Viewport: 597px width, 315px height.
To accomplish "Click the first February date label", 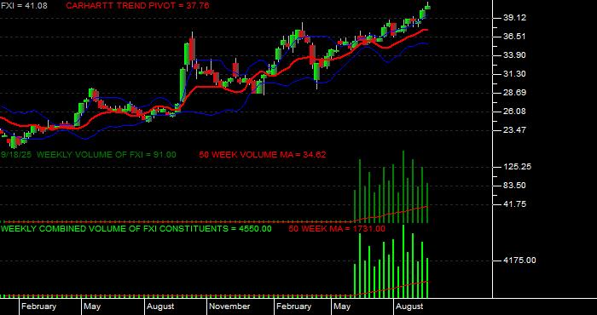I will pos(38,306).
